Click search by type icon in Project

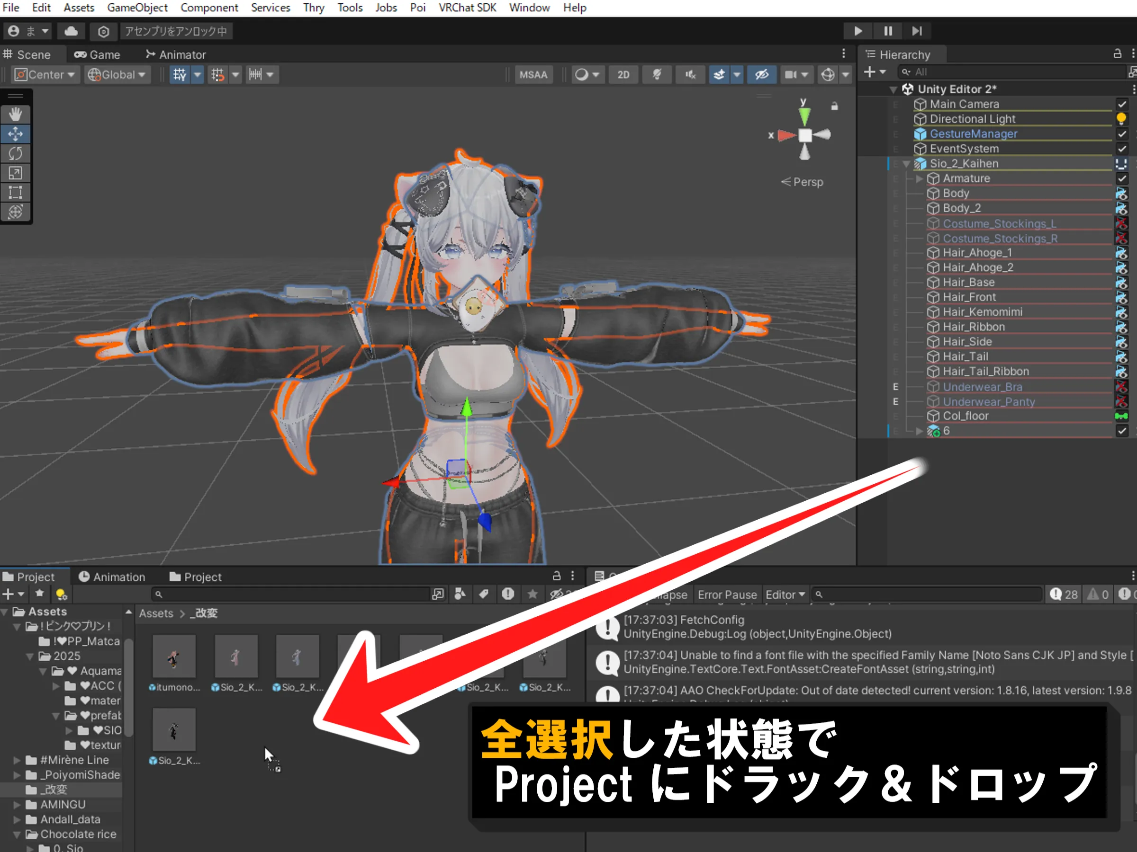pos(460,594)
